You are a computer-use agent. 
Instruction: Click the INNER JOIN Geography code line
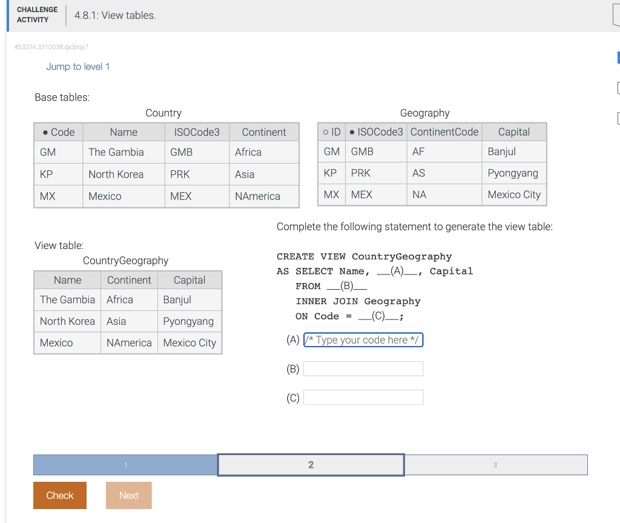tap(358, 301)
